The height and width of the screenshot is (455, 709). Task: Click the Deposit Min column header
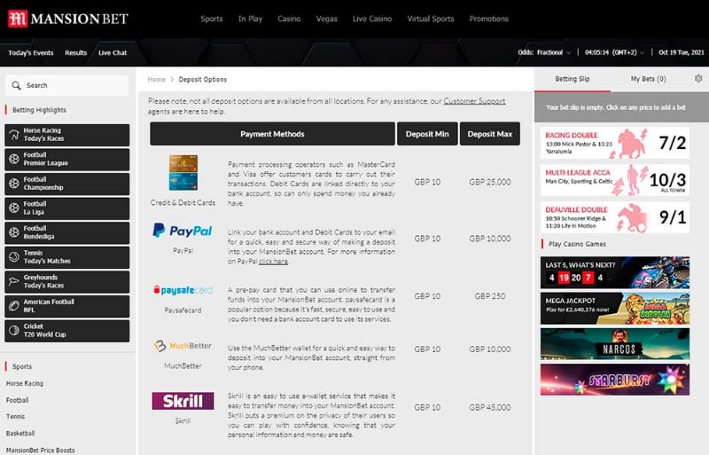(427, 134)
